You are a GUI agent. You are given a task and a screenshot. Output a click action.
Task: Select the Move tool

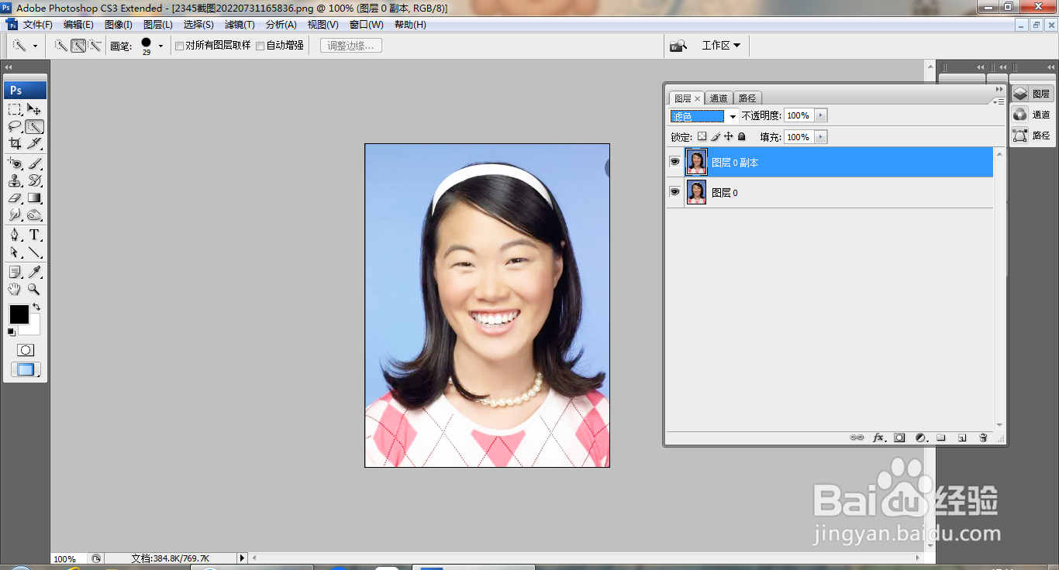tap(34, 109)
